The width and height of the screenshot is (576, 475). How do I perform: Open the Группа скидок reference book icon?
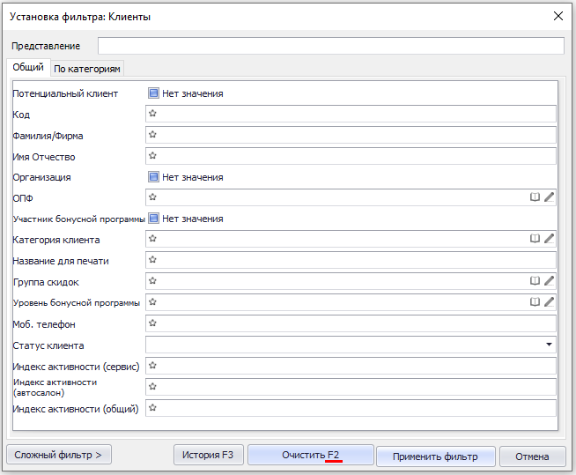[534, 281]
